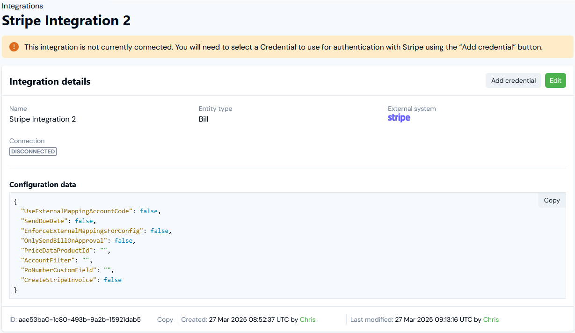Select the "PoNumberCustomField" key

coord(59,270)
